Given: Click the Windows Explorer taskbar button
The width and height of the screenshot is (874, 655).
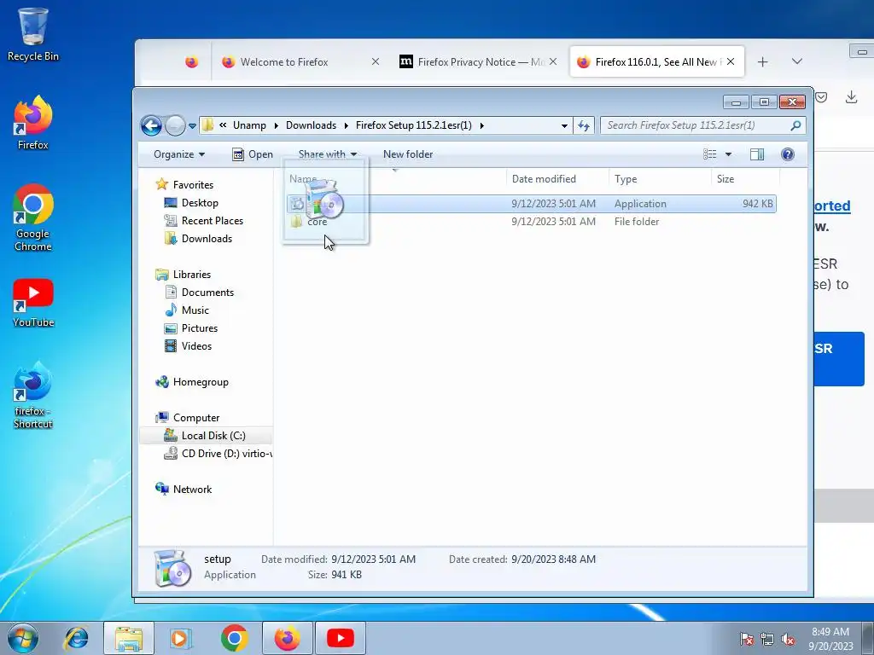Looking at the screenshot, I should tap(129, 638).
